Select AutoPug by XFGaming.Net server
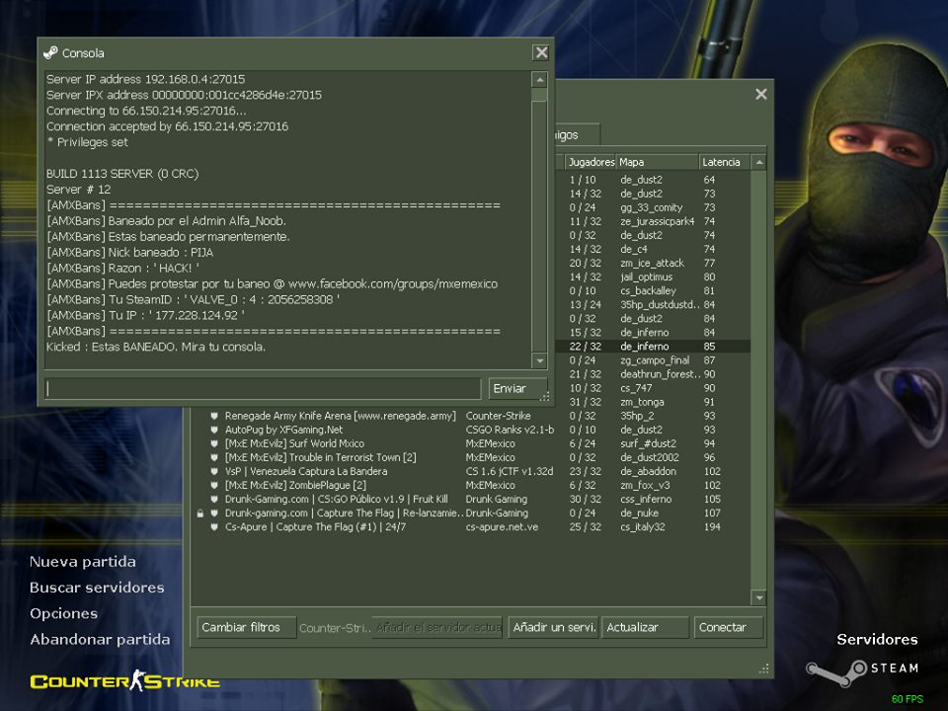Image resolution: width=948 pixels, height=711 pixels. pos(472,430)
